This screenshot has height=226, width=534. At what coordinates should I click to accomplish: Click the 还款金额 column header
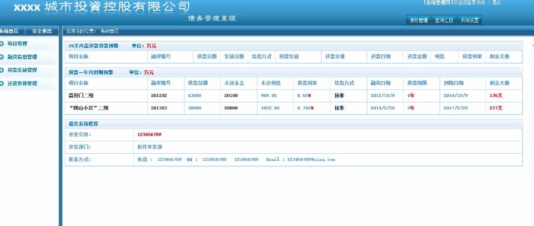pos(417,57)
